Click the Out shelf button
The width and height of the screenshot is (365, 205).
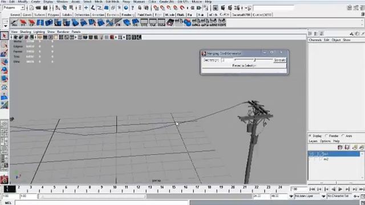click(153, 23)
